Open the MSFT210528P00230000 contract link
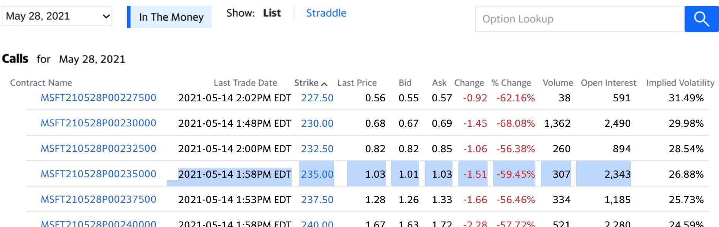The width and height of the screenshot is (719, 227). pos(98,123)
